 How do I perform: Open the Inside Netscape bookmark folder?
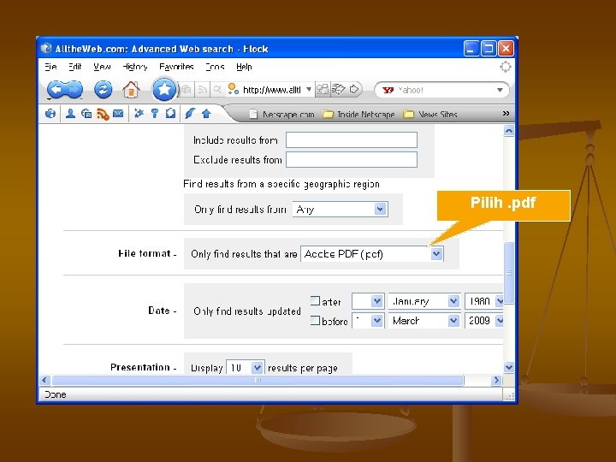point(358,115)
